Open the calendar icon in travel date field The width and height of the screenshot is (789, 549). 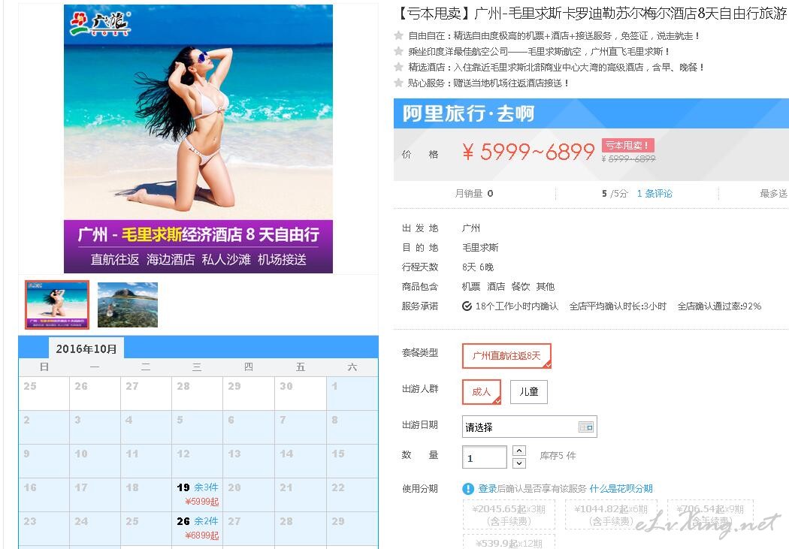pos(586,427)
